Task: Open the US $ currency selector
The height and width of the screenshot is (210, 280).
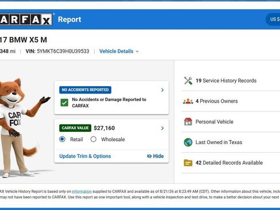Action: [273, 19]
